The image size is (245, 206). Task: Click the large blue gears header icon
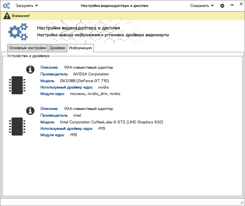(18, 31)
